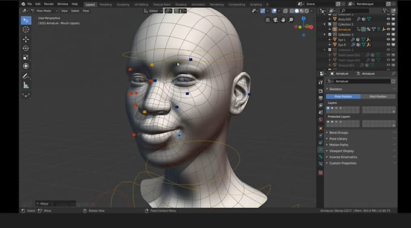Open the Window menu

(63, 4)
